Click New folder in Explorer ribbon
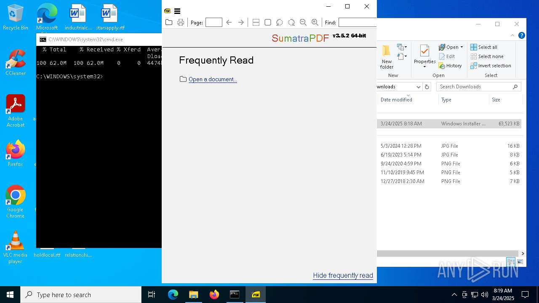The height and width of the screenshot is (303, 539). [387, 57]
